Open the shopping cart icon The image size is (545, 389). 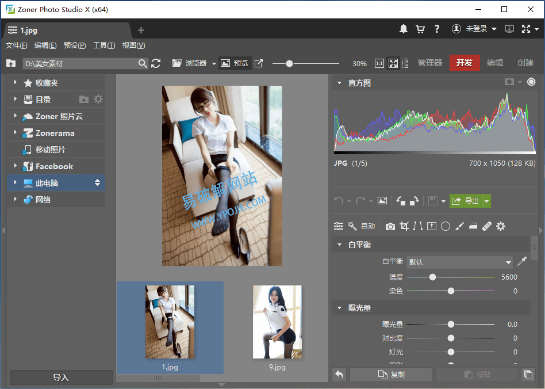[420, 29]
